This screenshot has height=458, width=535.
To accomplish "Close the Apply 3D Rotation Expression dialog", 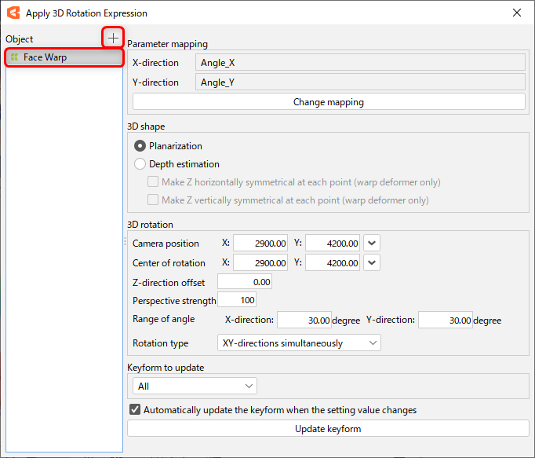I will (x=516, y=13).
